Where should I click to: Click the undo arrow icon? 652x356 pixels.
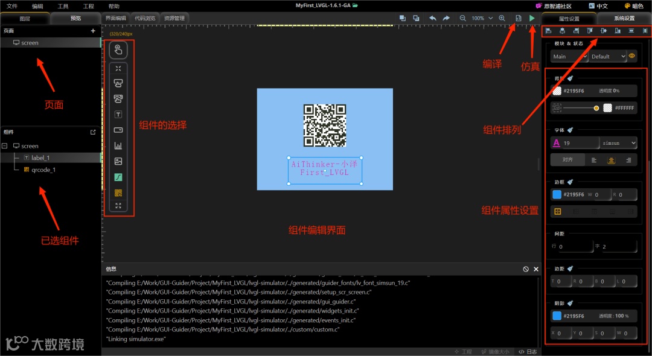point(433,18)
